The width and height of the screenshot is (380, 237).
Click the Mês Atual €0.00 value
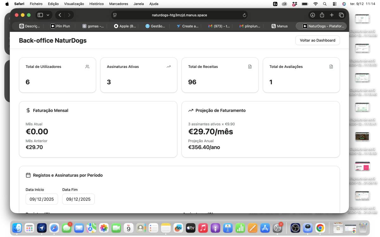(x=37, y=132)
